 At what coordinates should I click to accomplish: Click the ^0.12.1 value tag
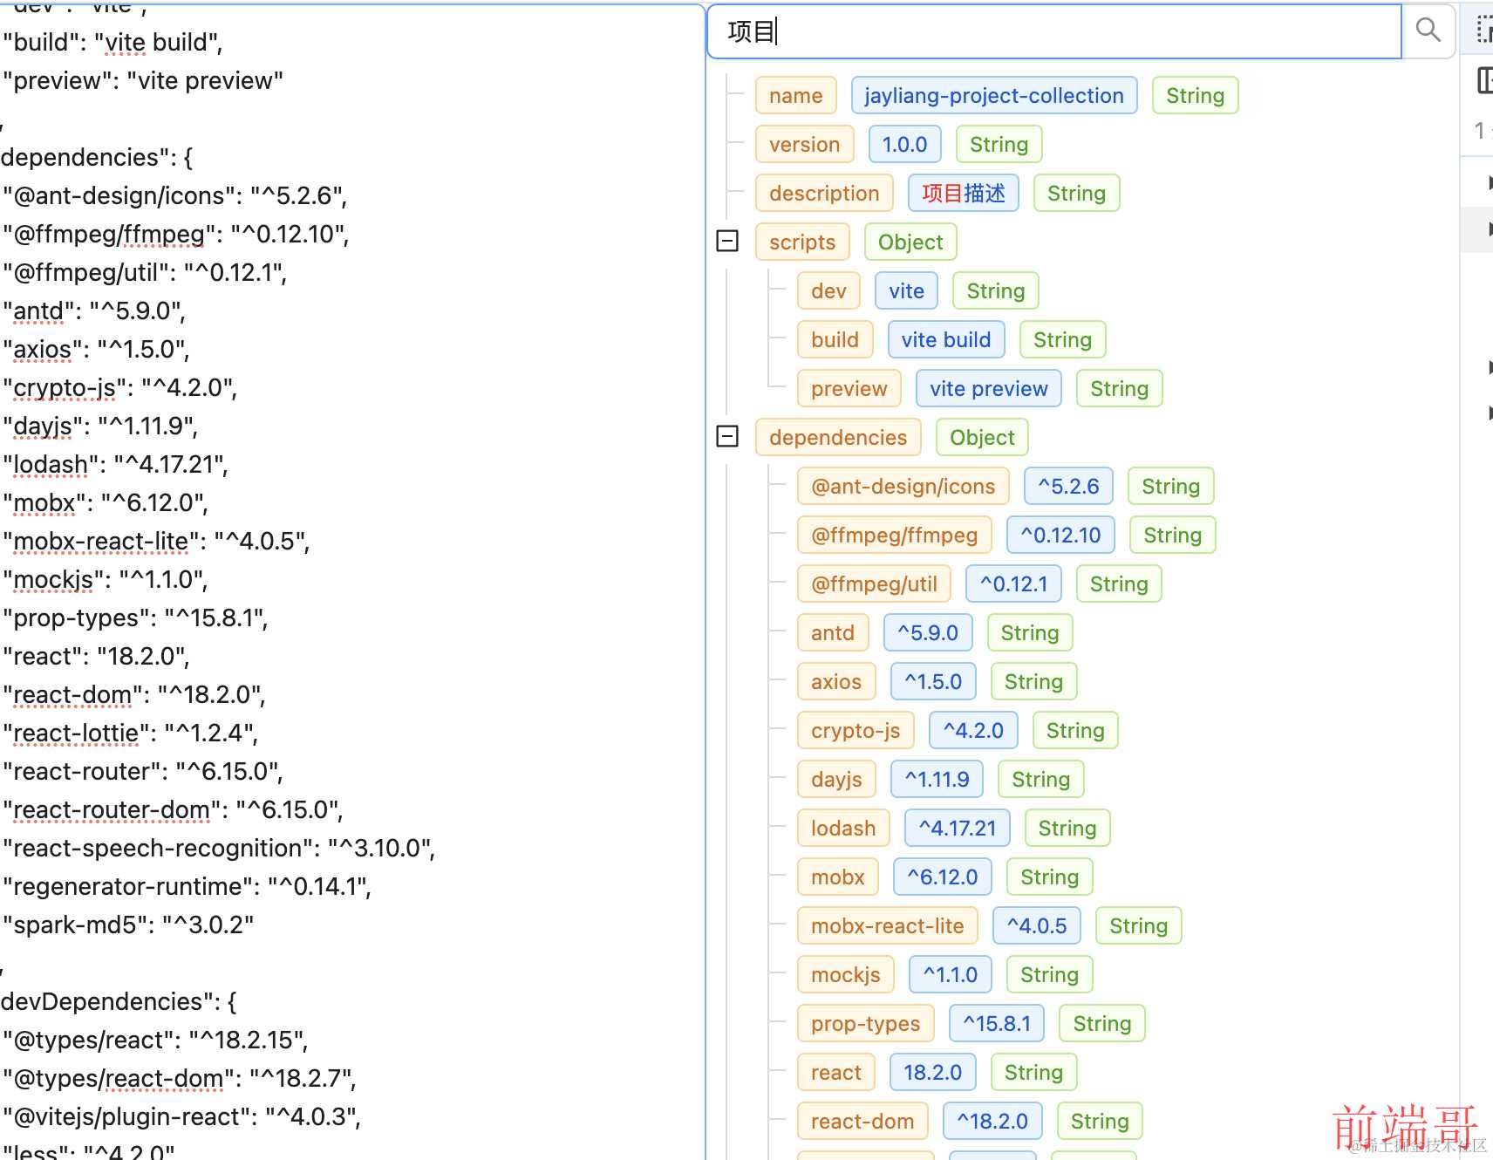tap(1014, 583)
